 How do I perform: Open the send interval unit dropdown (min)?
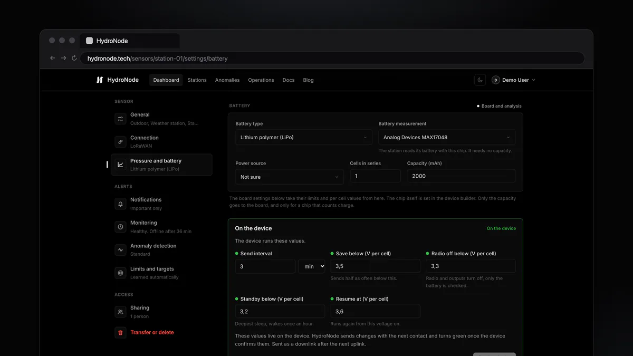(312, 266)
